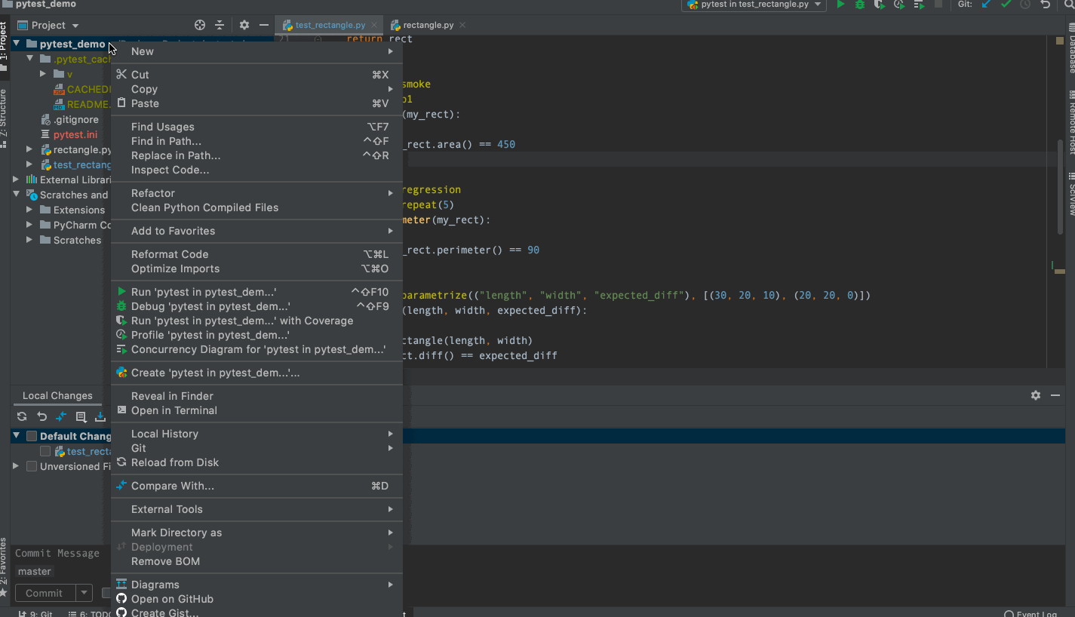Select .gitignore in the project tree
The height and width of the screenshot is (617, 1075).
75,119
